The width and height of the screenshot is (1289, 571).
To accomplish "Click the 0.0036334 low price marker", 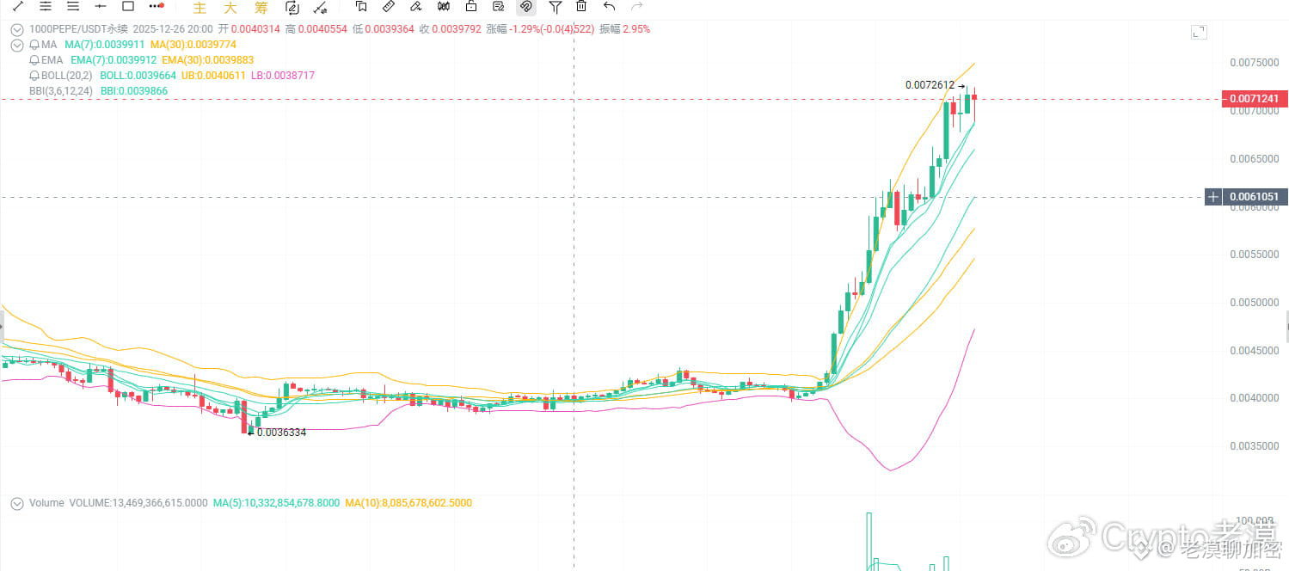I will 281,433.
